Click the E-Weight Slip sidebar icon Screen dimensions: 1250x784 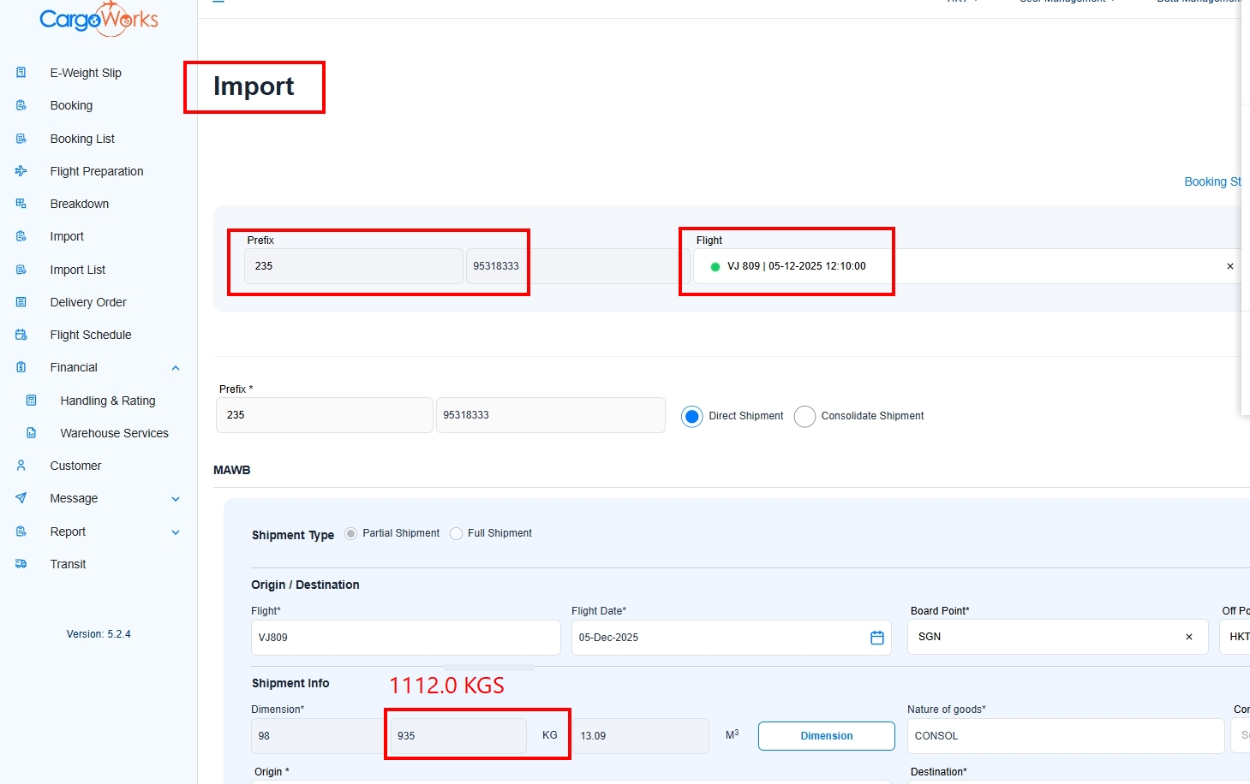(x=21, y=73)
